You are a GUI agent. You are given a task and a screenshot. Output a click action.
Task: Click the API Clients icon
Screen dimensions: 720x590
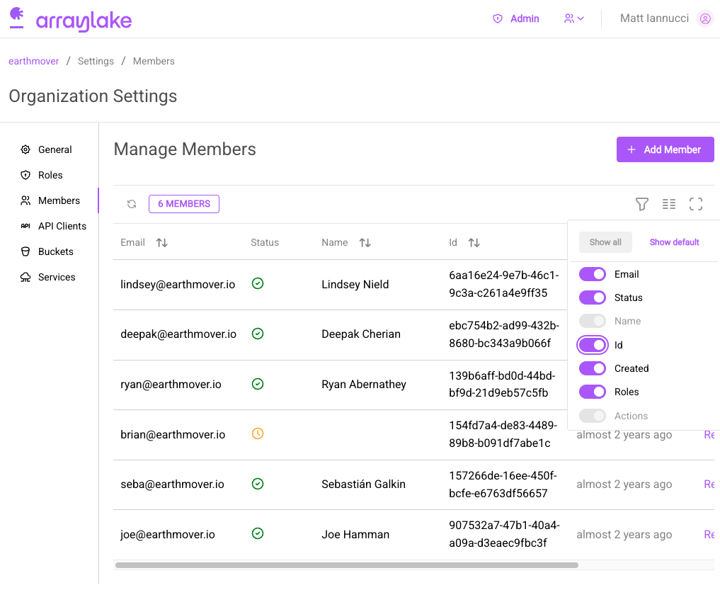tap(25, 226)
